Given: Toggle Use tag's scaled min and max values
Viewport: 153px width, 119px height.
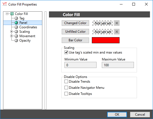Looking at the screenshot, I should (x=66, y=52).
